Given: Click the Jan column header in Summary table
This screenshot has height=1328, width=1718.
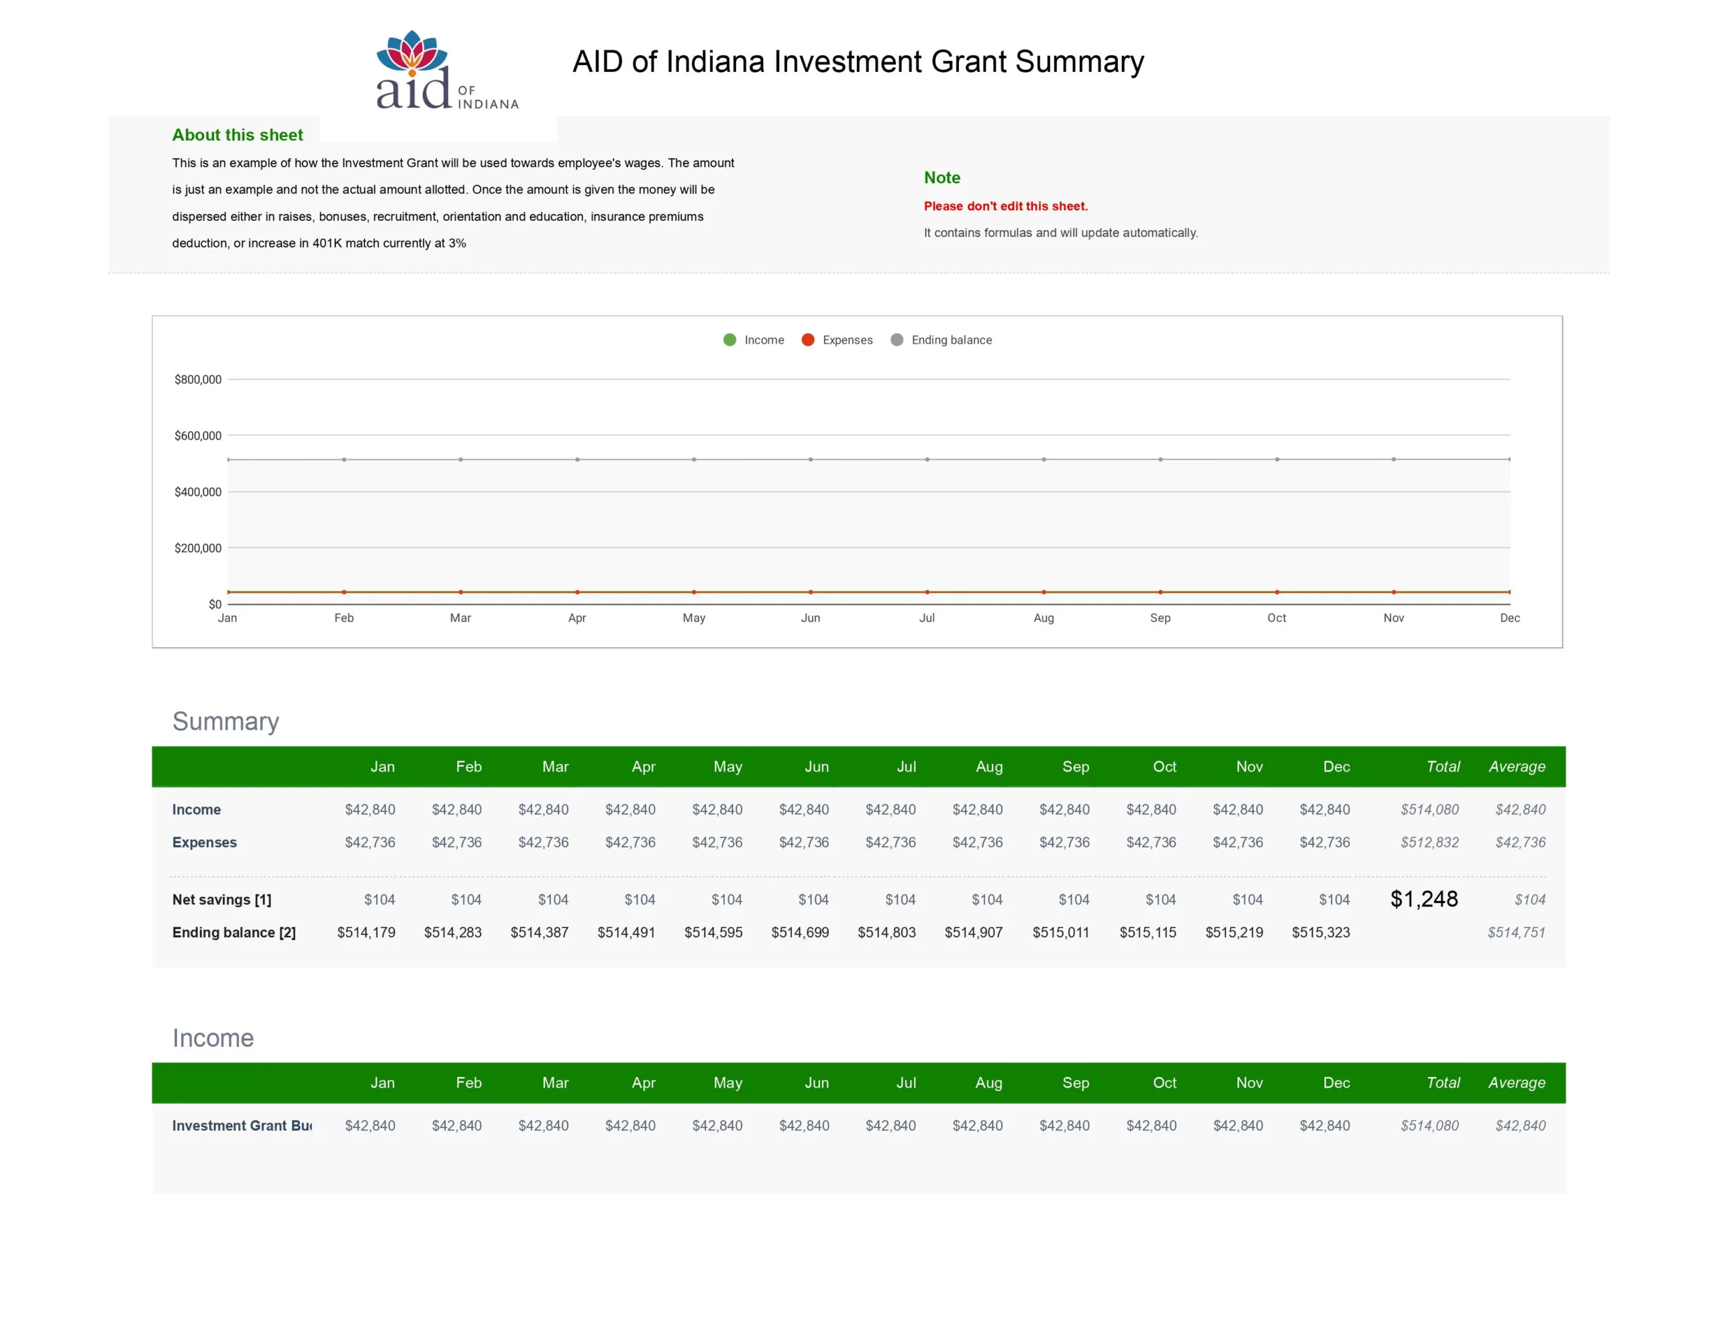Looking at the screenshot, I should pos(383,767).
